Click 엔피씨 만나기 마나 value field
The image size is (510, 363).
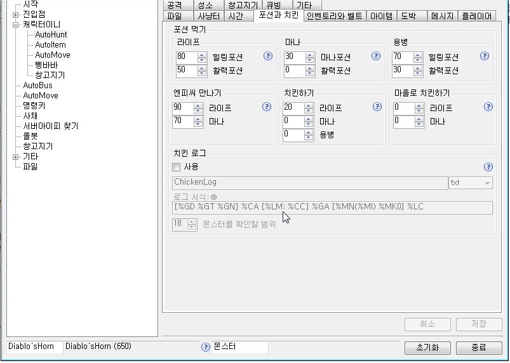[183, 122]
